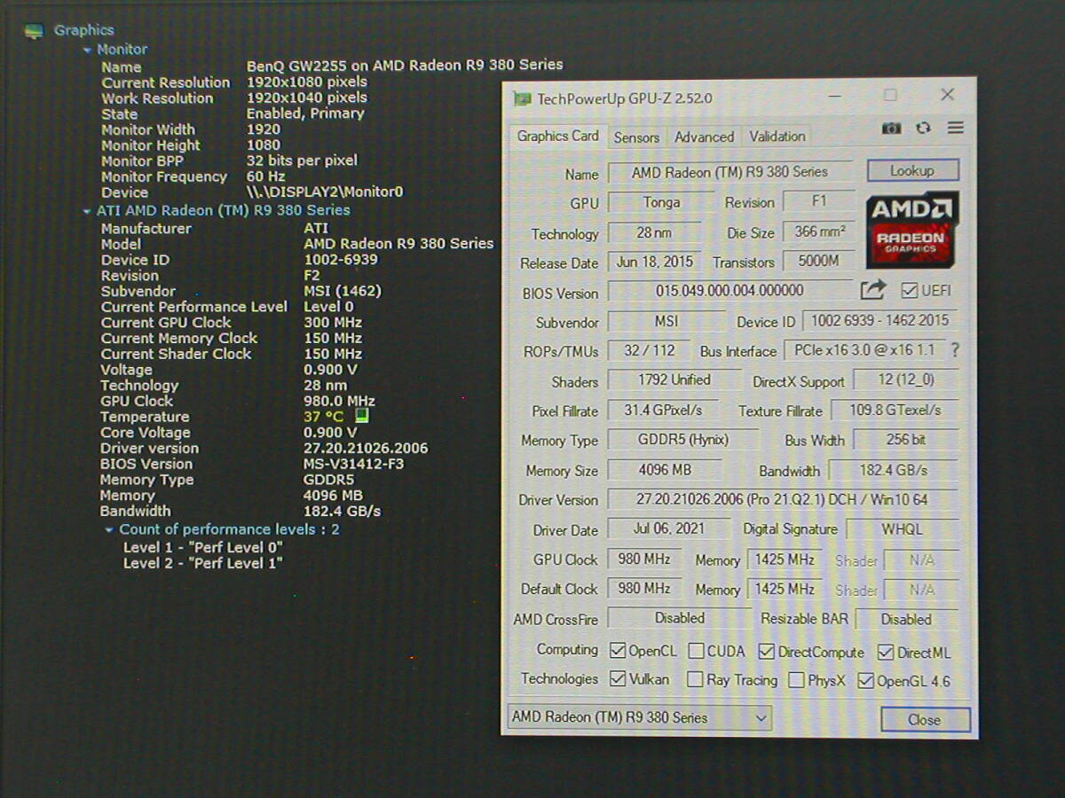Select the Monitor Frequency 60 Hz row
Viewport: 1065px width, 798px height.
193,176
